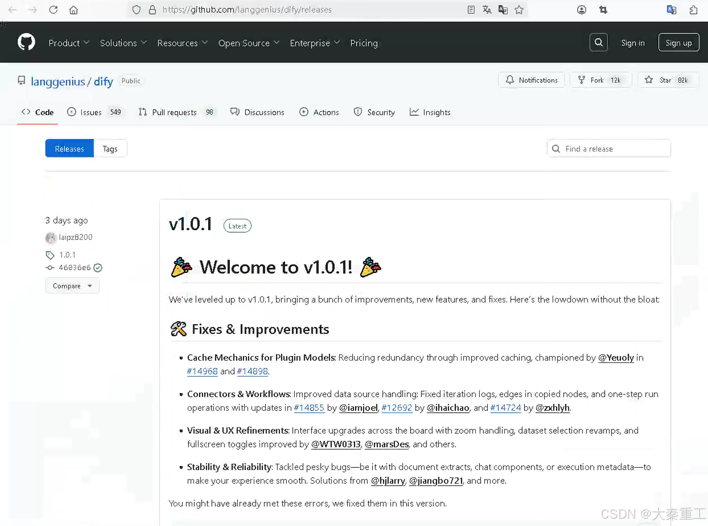
Task: Open pull request #14724
Action: coord(505,407)
